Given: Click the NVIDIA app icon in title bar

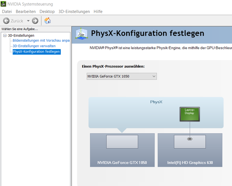Looking at the screenshot, I should [x=3, y=4].
